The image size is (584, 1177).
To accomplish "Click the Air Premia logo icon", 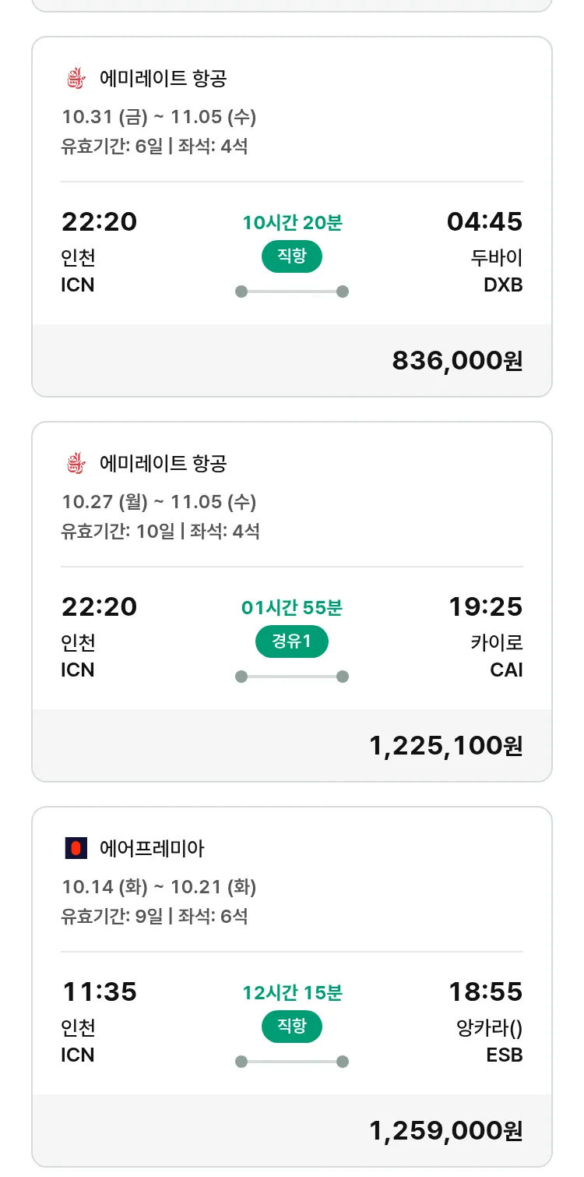I will pos(76,849).
